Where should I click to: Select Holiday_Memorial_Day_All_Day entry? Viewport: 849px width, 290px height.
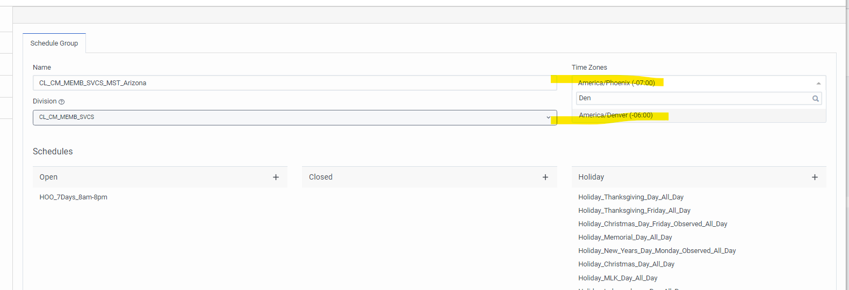[625, 237]
